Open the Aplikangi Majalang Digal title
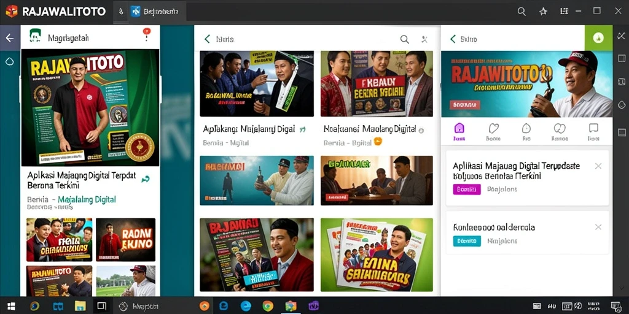629x314 pixels. [x=249, y=129]
